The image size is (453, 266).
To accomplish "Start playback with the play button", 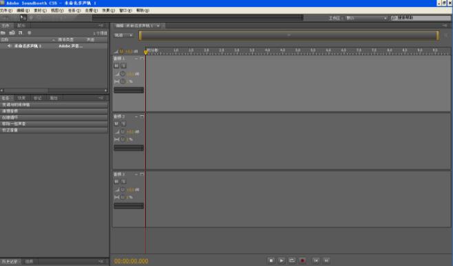I will pos(282,260).
